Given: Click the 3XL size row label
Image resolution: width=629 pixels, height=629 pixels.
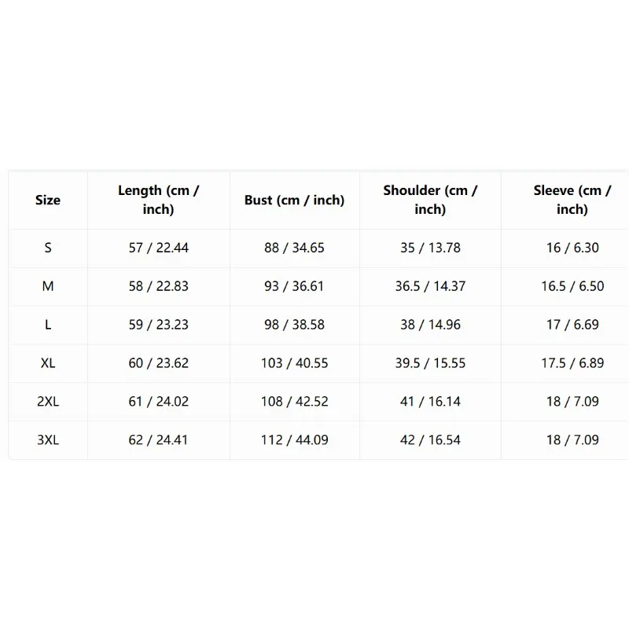Looking at the screenshot, I should pos(48,440).
